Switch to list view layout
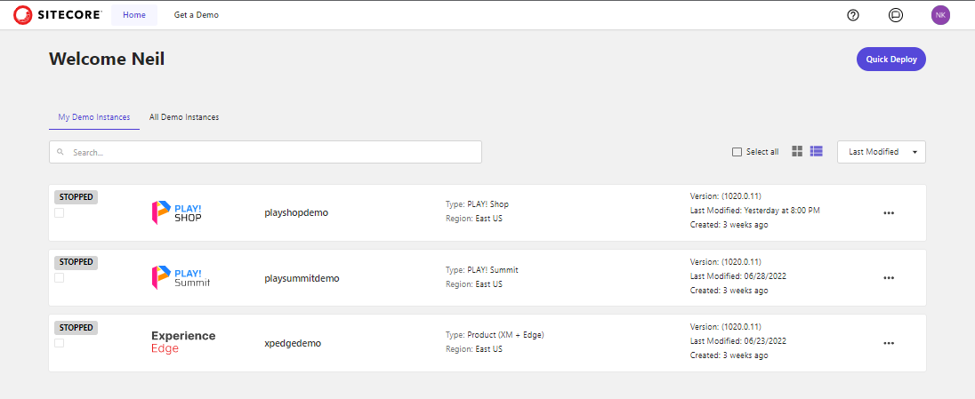 [x=816, y=152]
